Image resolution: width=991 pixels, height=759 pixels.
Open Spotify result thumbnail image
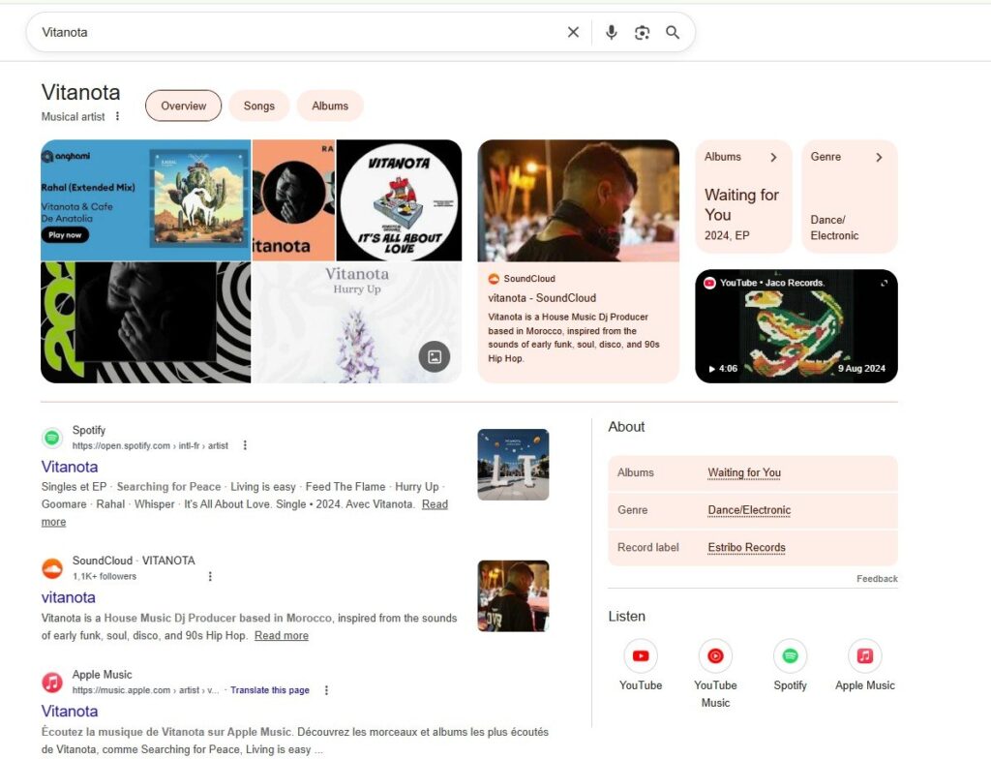point(513,465)
